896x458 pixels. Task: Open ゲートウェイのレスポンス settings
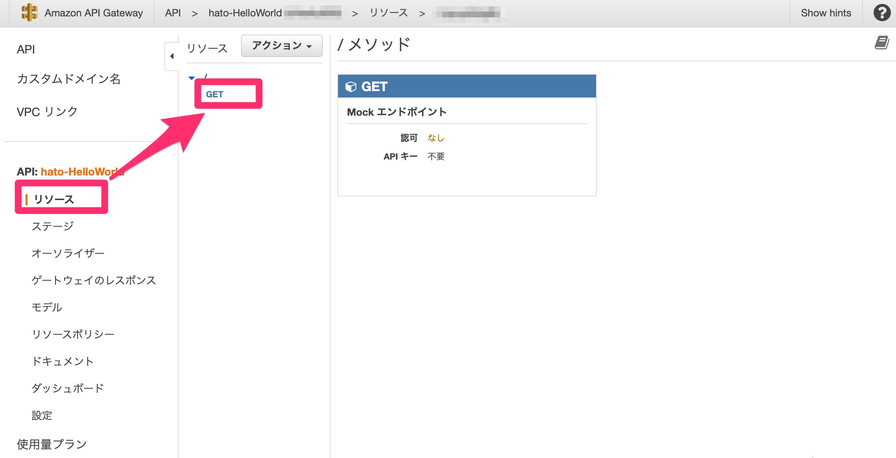click(94, 280)
